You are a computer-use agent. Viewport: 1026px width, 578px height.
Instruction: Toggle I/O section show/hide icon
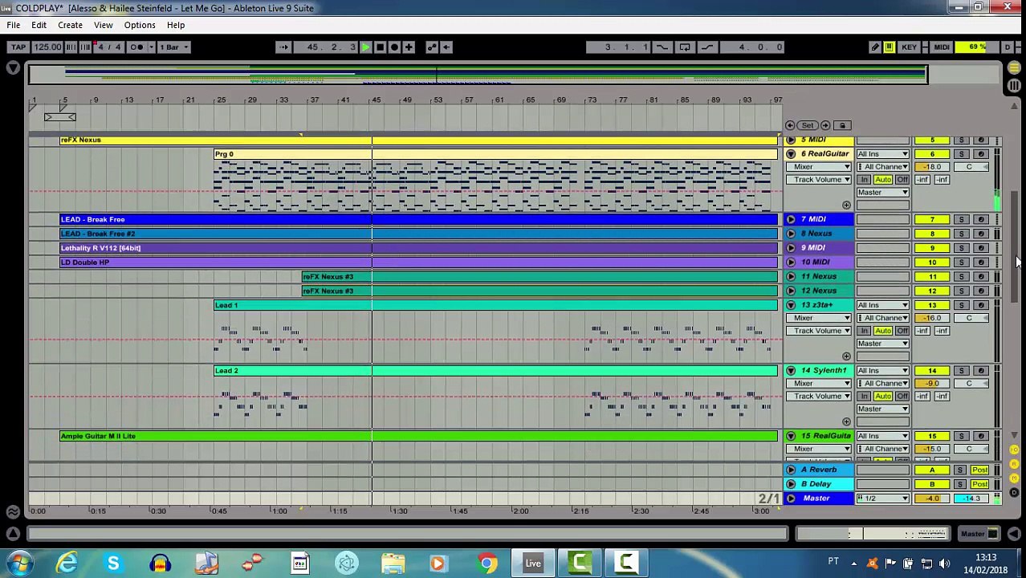(x=1014, y=450)
